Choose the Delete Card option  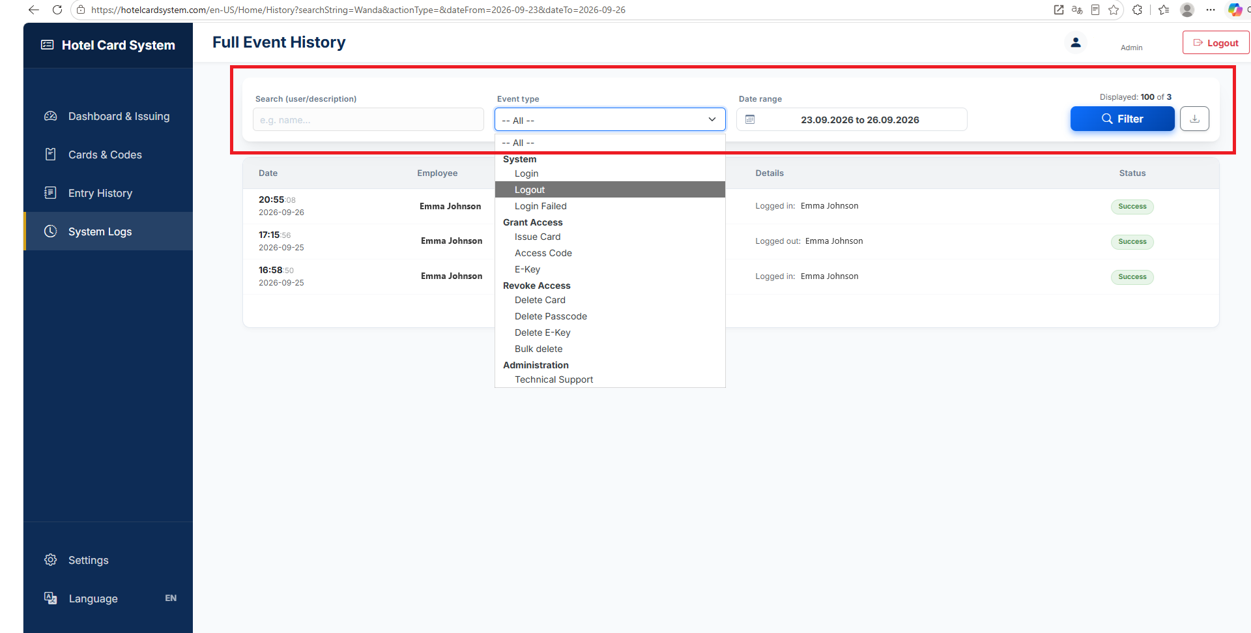[x=610, y=300]
